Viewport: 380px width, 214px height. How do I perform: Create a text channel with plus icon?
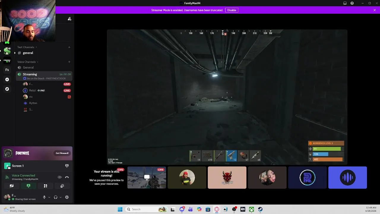click(69, 47)
